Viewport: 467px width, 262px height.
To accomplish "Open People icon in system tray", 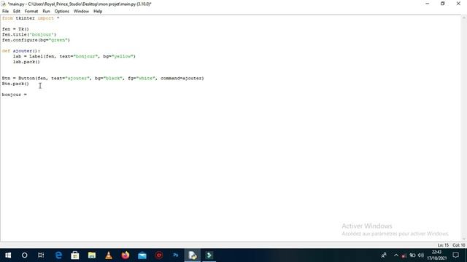I will click(x=384, y=255).
